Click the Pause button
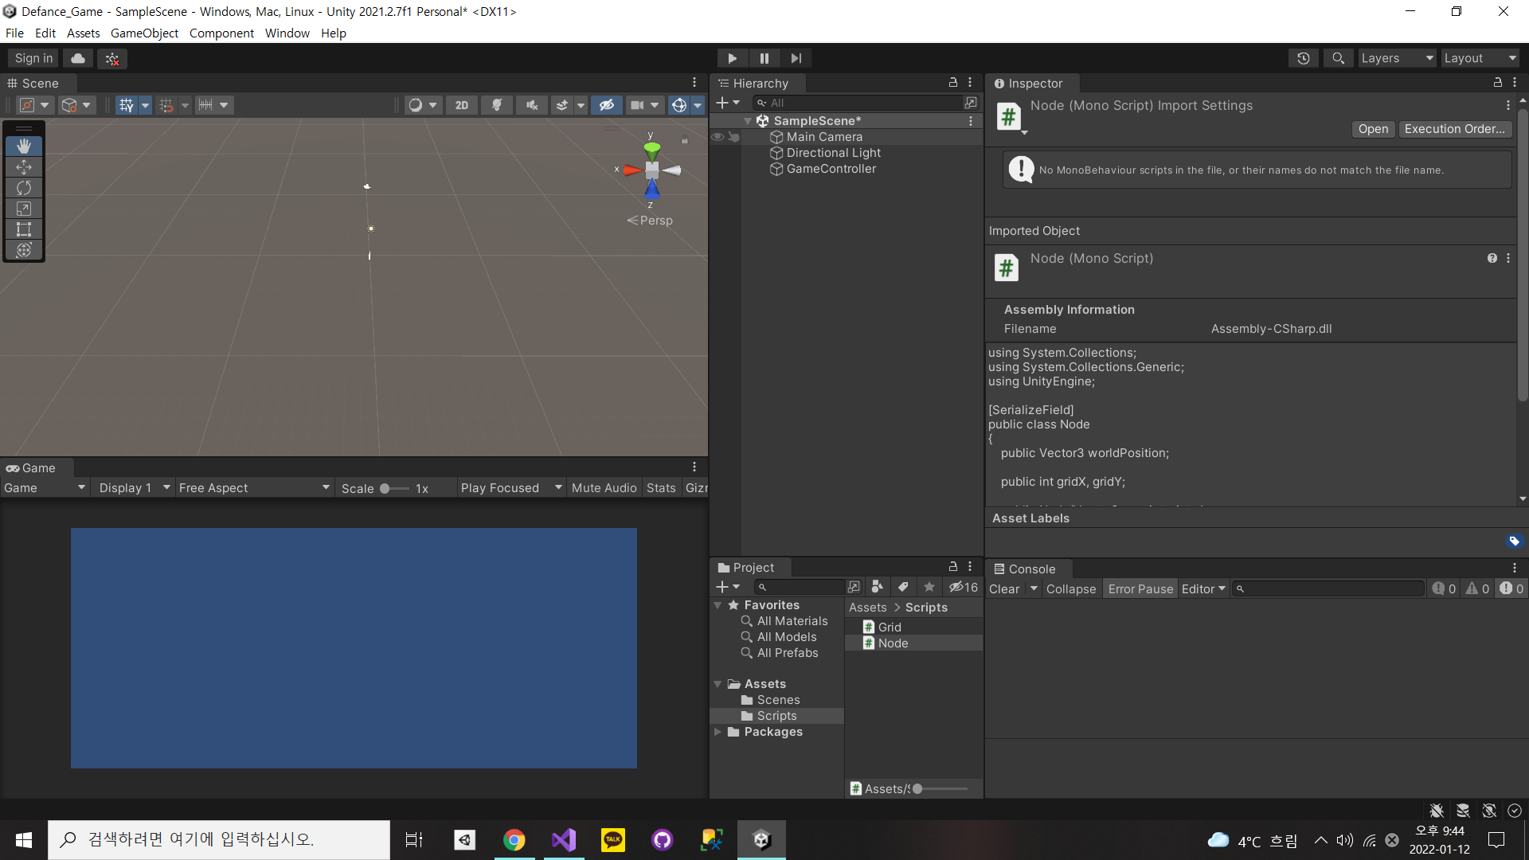Screen dimensions: 1529x860 pyautogui.click(x=764, y=58)
